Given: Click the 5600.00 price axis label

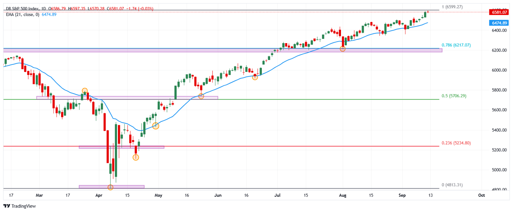Looking at the screenshot, I should point(499,110).
